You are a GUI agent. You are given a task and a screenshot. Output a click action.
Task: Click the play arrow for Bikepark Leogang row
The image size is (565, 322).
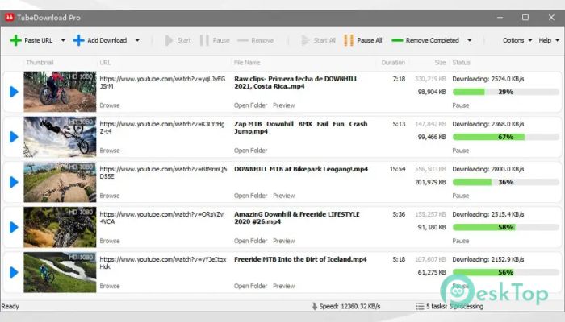click(x=14, y=182)
